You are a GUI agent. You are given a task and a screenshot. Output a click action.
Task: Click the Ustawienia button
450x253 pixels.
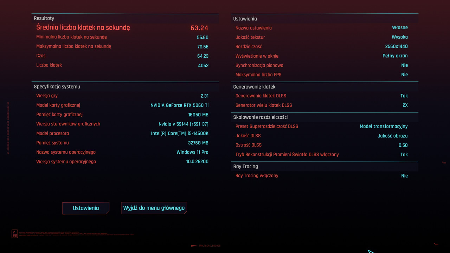(x=86, y=208)
